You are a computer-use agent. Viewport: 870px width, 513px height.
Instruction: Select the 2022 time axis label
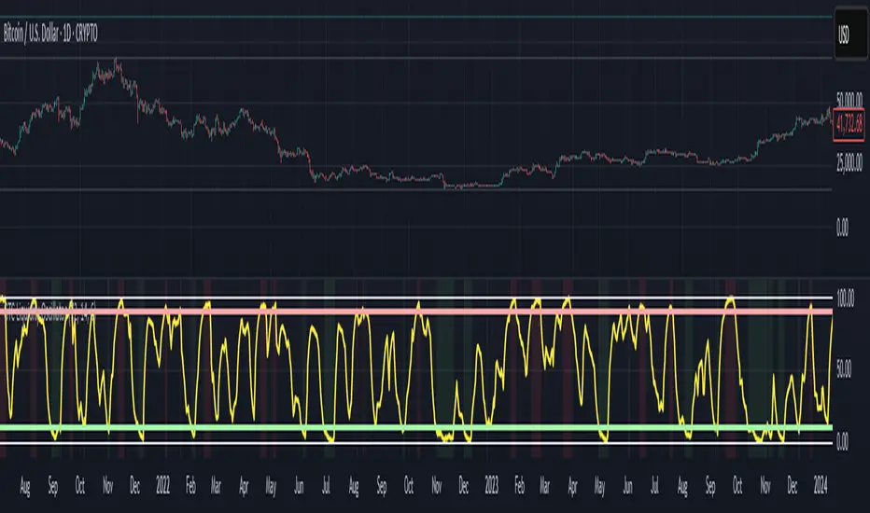point(161,486)
